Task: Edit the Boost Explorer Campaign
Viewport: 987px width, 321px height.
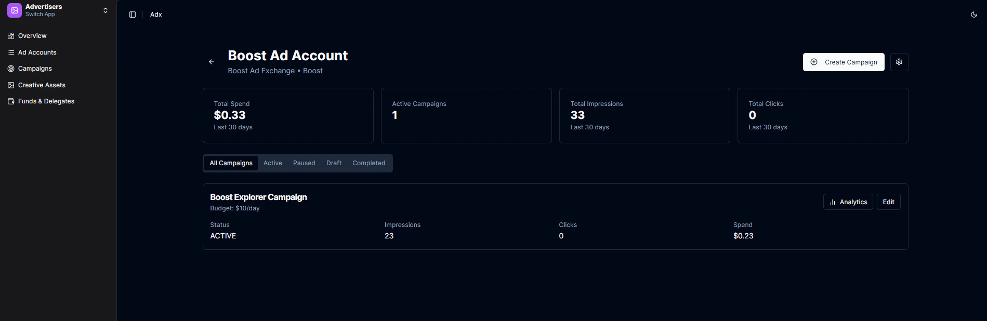Action: tap(889, 202)
